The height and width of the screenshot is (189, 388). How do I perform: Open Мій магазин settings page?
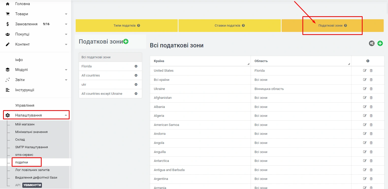[x=25, y=124]
